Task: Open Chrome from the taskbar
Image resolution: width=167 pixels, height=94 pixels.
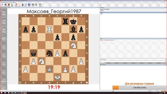Action: (12, 93)
